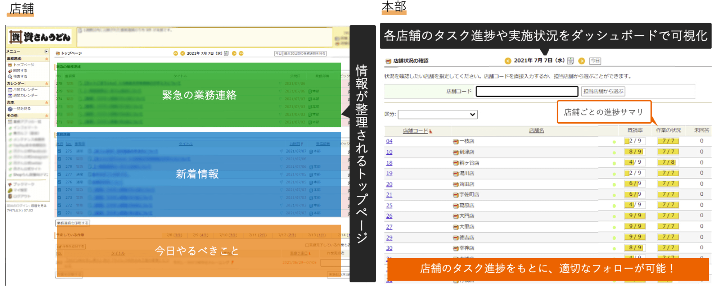Open the calendar picker in the HQ dashboard

pos(571,61)
